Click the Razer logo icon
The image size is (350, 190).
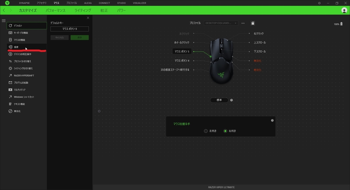[x=7, y=3]
